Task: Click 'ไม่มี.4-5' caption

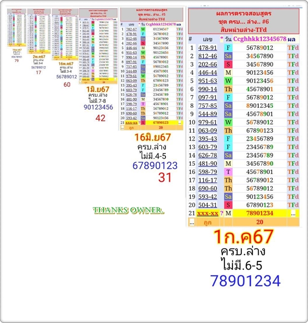Action: point(153,156)
